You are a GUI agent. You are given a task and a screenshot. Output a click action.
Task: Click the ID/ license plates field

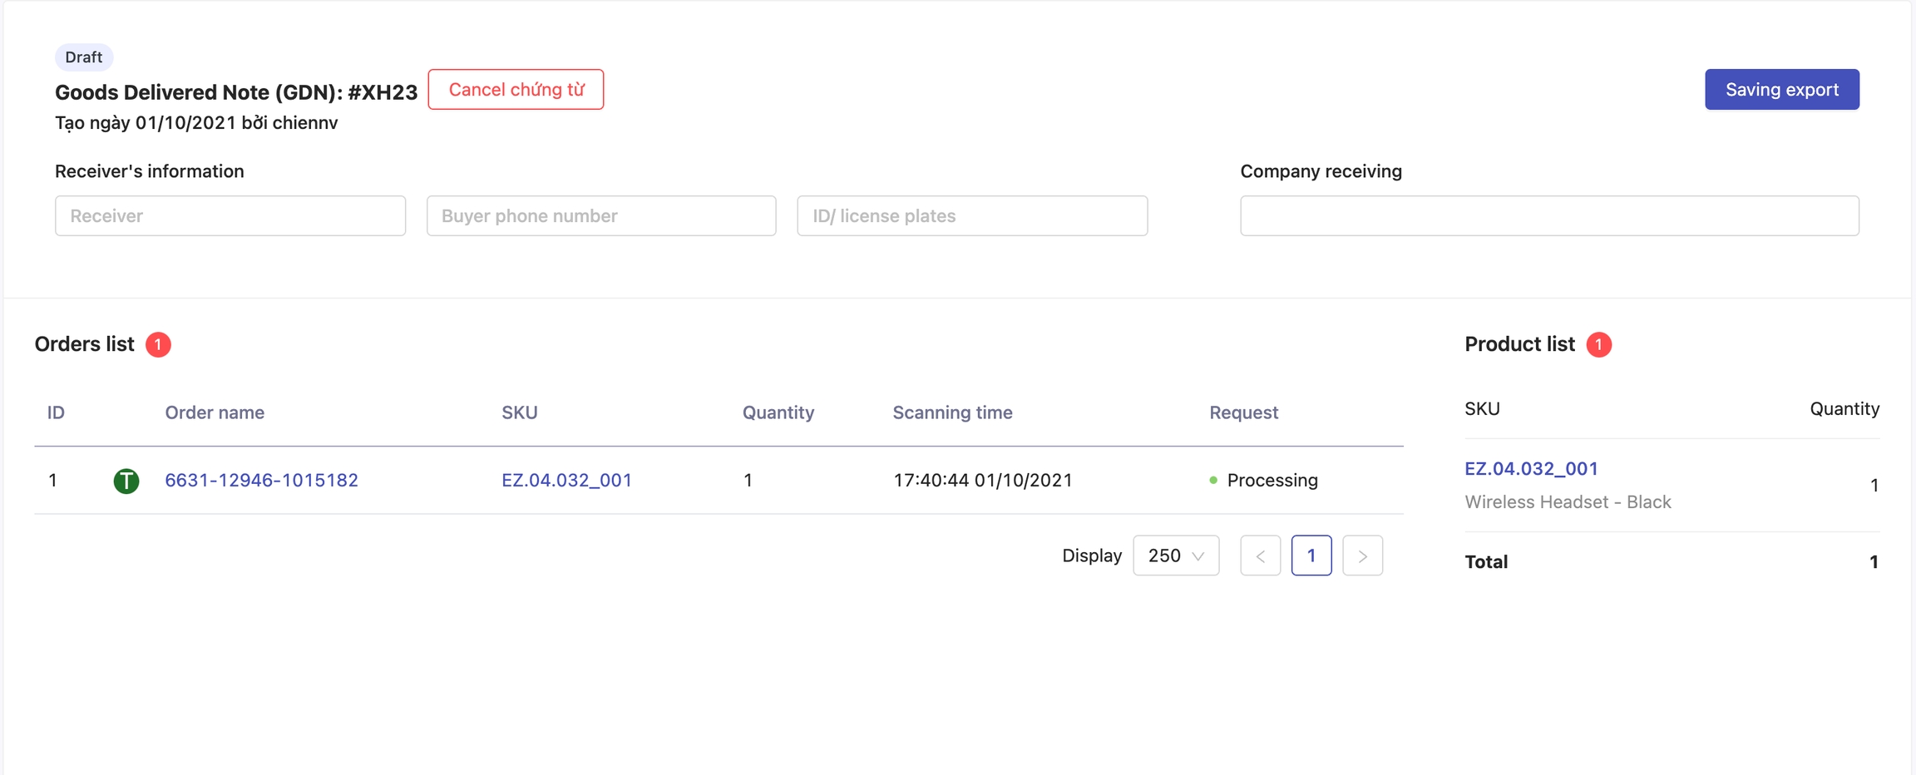coord(972,216)
